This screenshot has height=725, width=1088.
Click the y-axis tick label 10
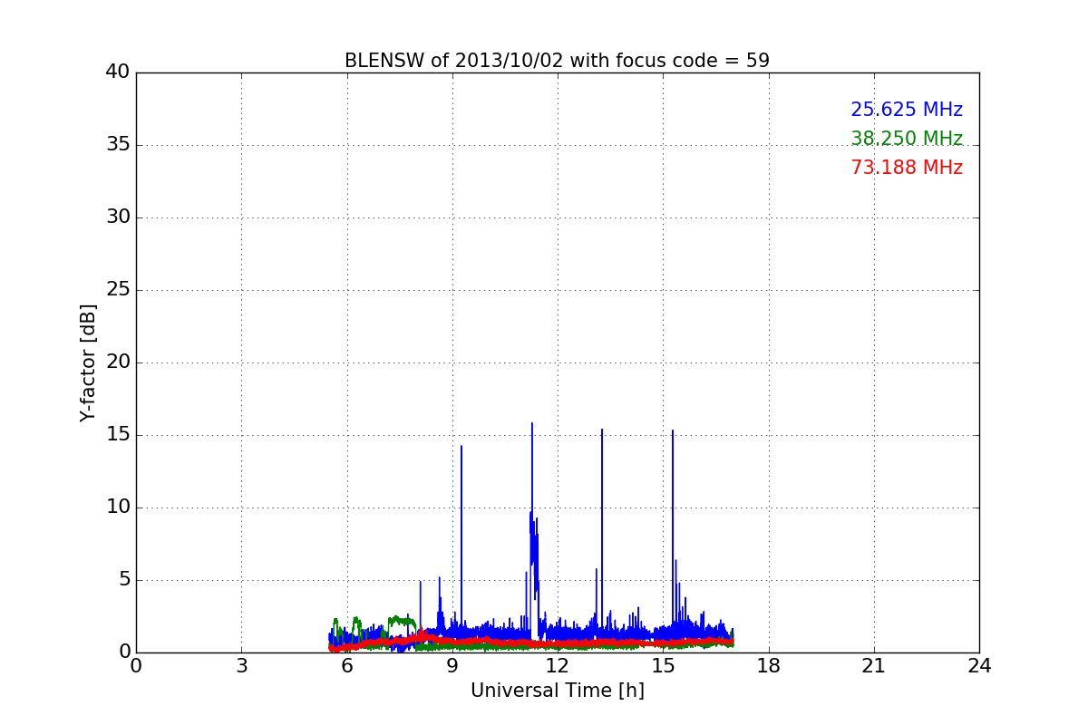tap(118, 507)
